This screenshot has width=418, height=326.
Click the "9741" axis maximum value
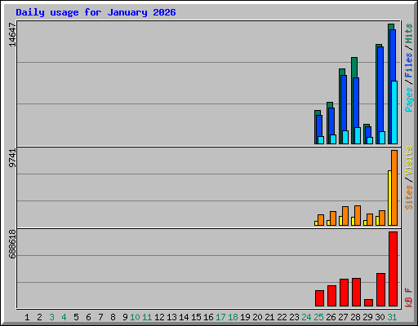(x=12, y=158)
